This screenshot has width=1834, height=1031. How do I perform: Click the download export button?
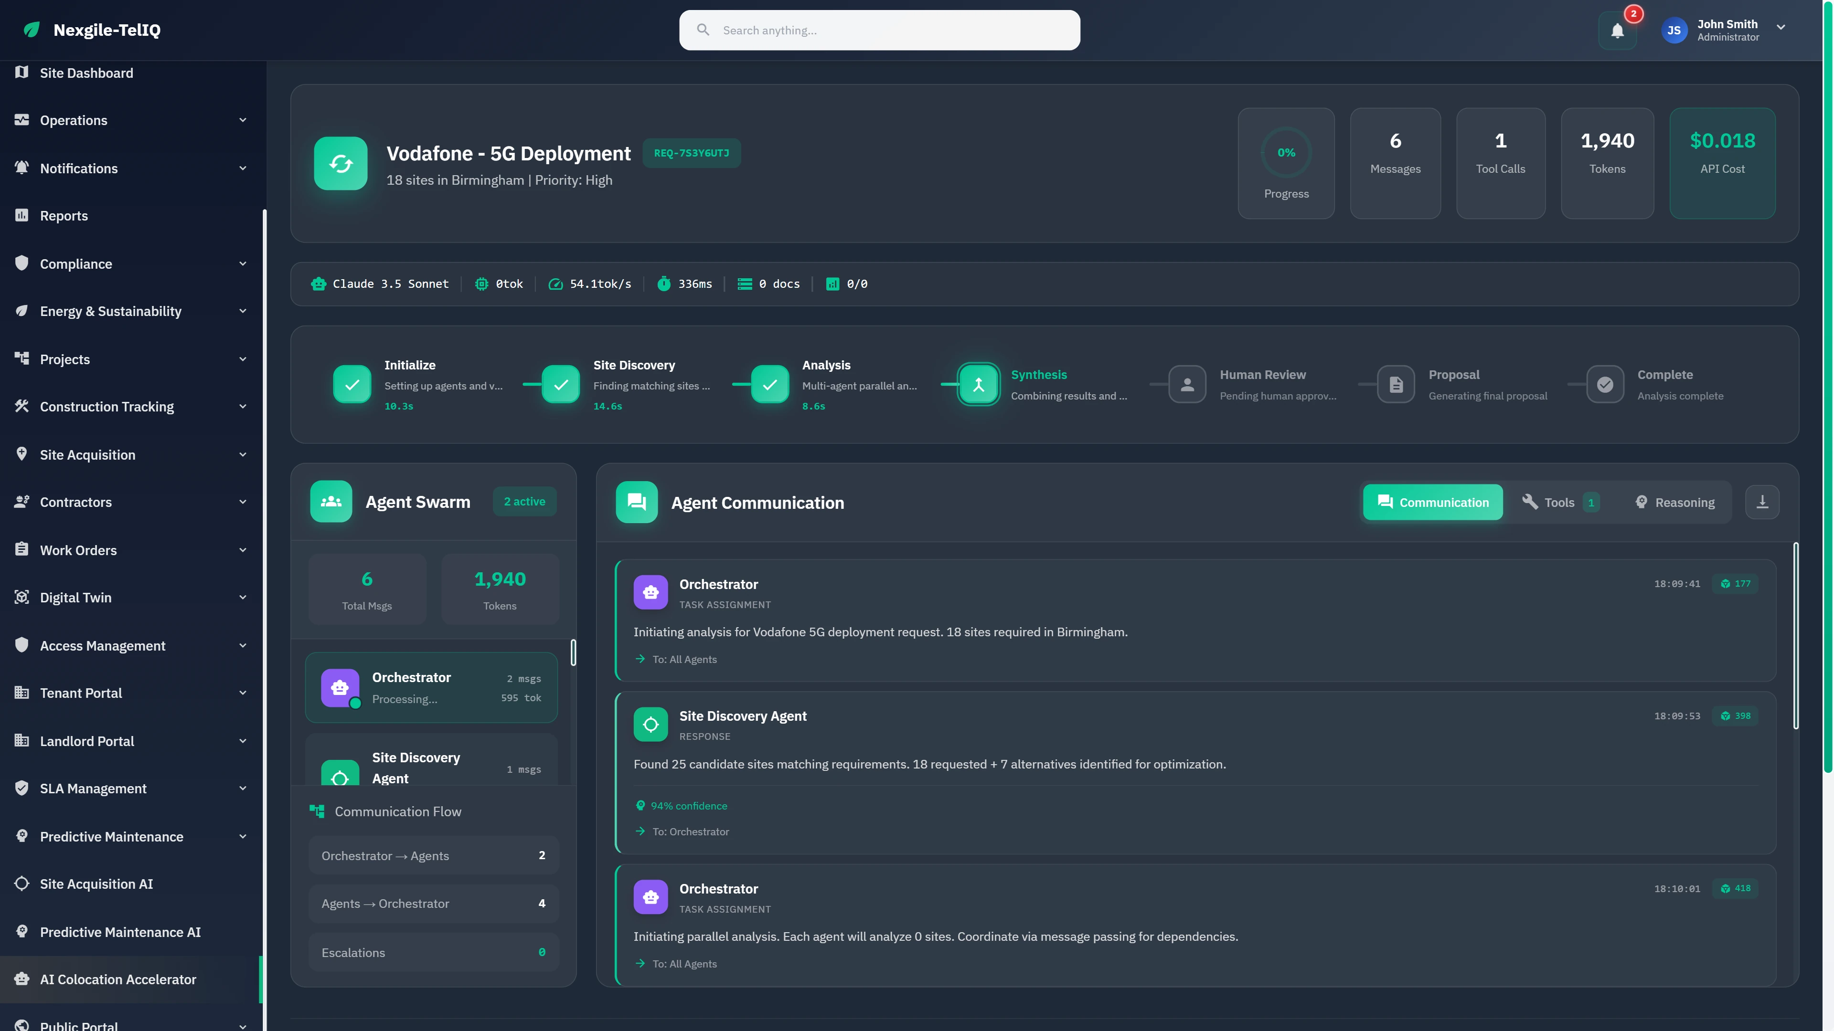click(x=1762, y=502)
